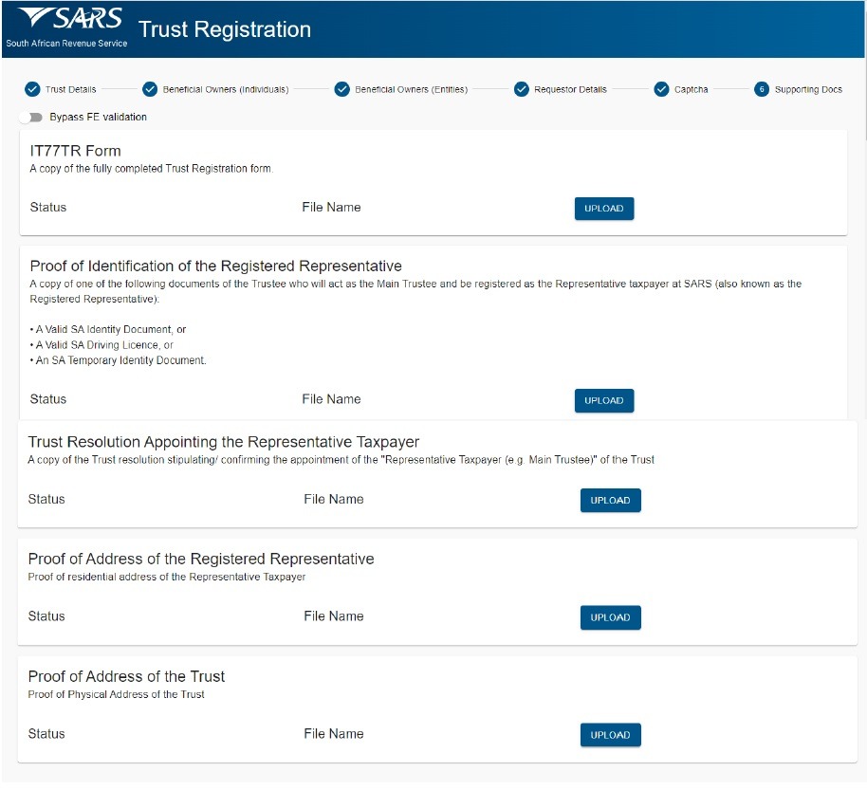Click the Trust Registration page title

pyautogui.click(x=225, y=29)
